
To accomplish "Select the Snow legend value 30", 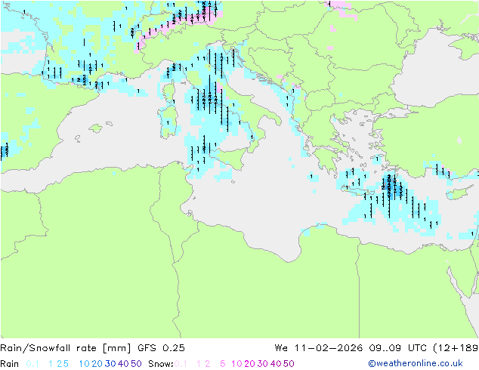I will coord(262,364).
